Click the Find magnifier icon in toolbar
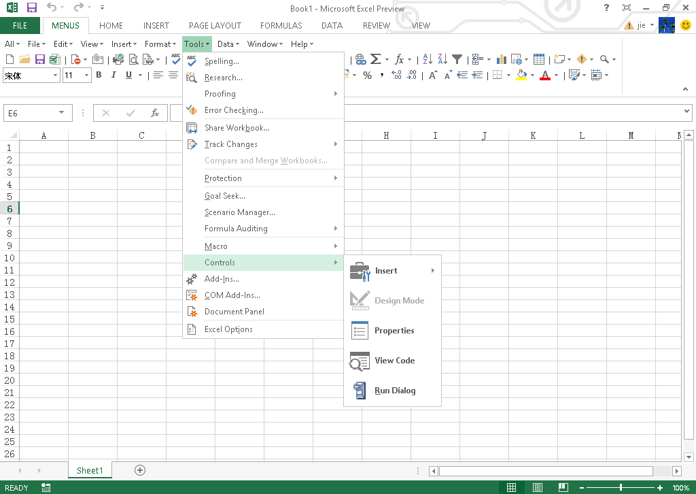The width and height of the screenshot is (696, 494). pyautogui.click(x=604, y=59)
